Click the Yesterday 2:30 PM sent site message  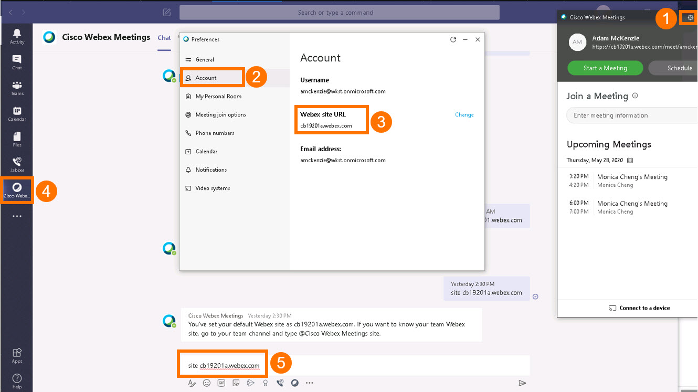pyautogui.click(x=487, y=289)
